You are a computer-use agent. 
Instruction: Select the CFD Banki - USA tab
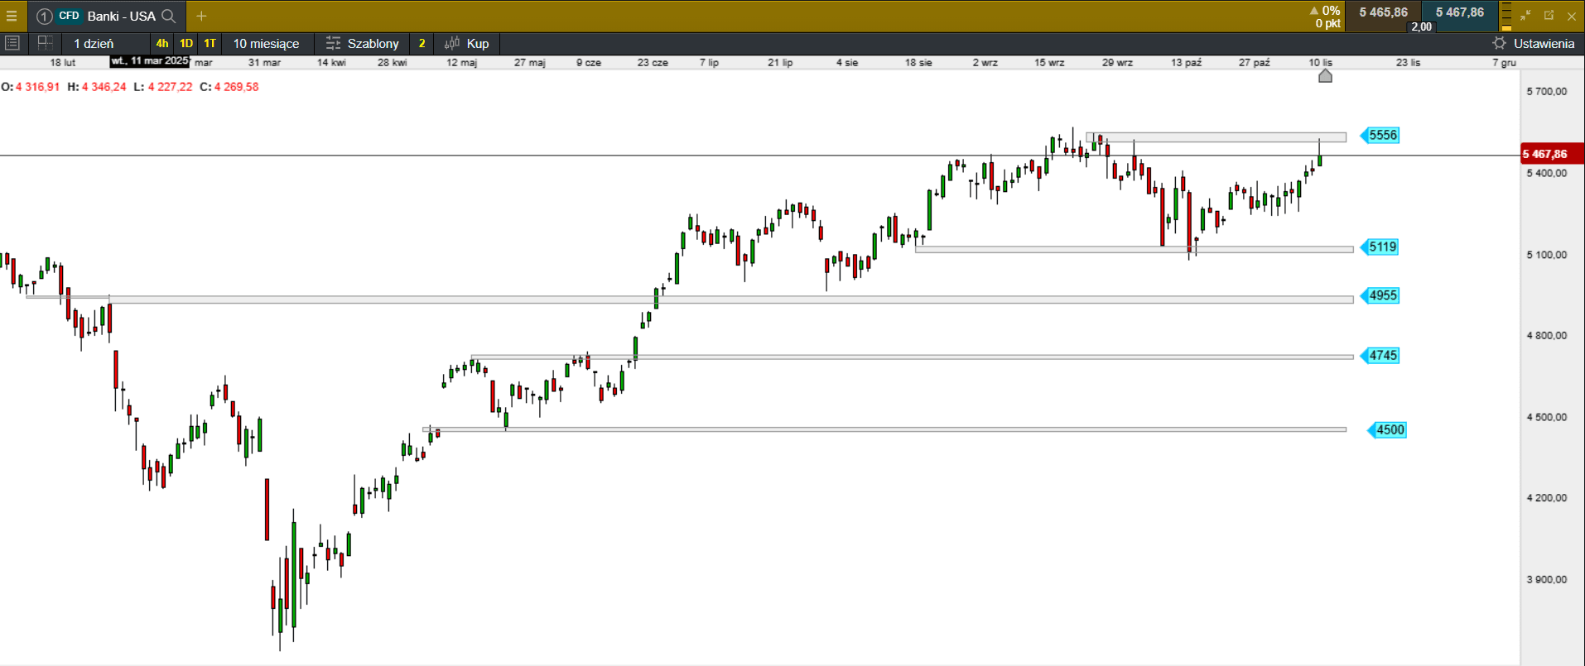point(106,16)
